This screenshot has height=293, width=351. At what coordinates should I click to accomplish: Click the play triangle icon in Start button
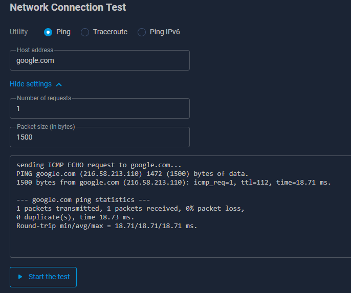(x=20, y=277)
